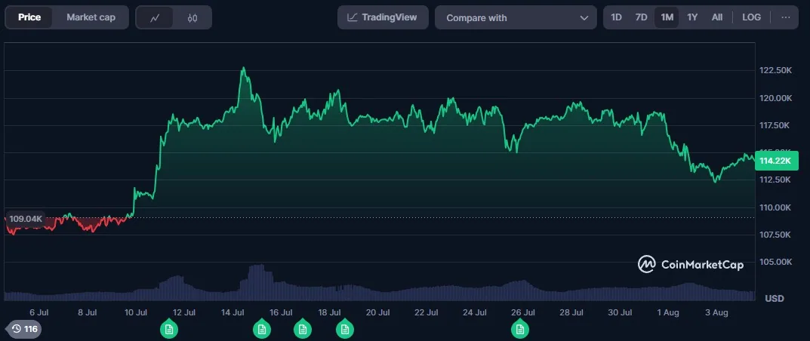Click the 117.50K axis label
The width and height of the screenshot is (810, 341).
(x=775, y=125)
